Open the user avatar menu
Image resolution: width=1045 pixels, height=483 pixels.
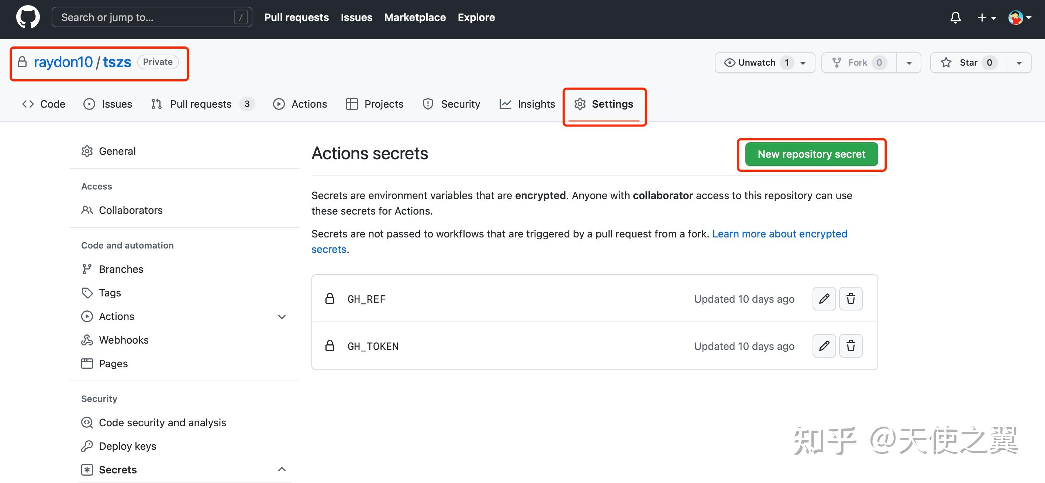(x=1020, y=17)
